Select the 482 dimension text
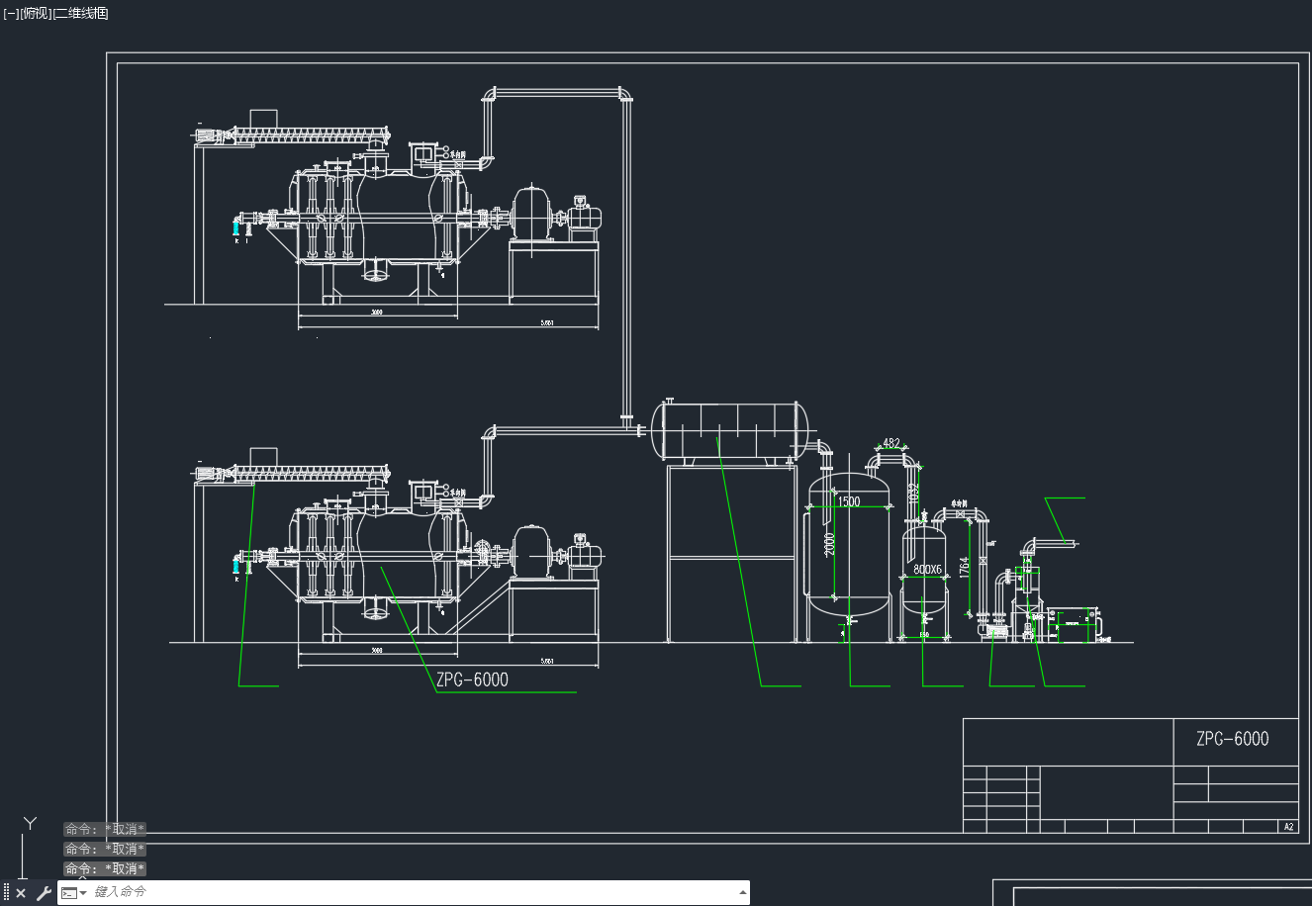Viewport: 1312px width, 906px height. point(891,443)
